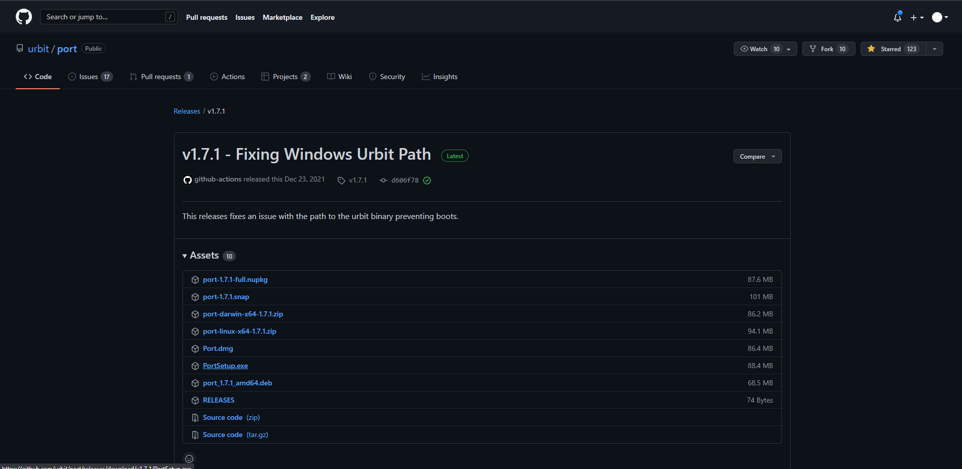Click the 87.6 MB size text

(x=760, y=279)
